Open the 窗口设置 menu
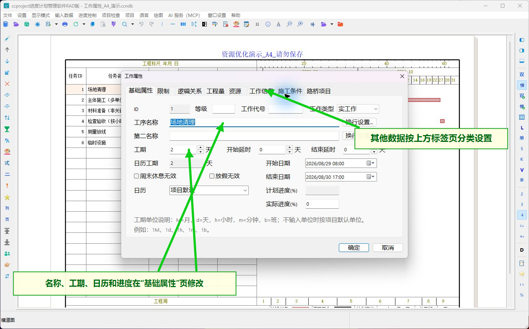The width and height of the screenshot is (529, 329). 217,15
